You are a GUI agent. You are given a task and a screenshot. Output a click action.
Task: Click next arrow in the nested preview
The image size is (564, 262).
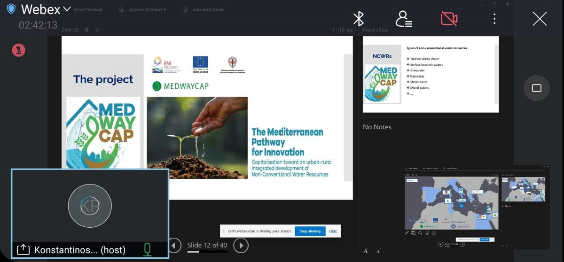463,244
